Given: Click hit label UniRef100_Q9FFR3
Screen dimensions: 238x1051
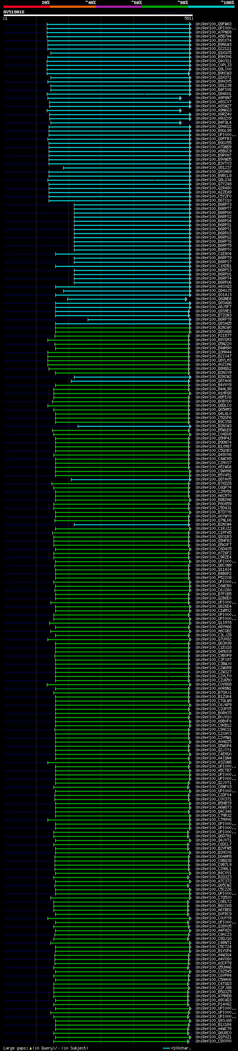Looking at the screenshot, I should point(213,139).
